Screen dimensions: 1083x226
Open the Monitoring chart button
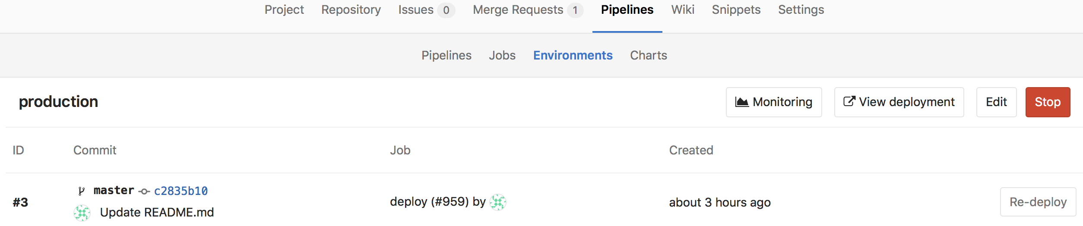tap(773, 102)
